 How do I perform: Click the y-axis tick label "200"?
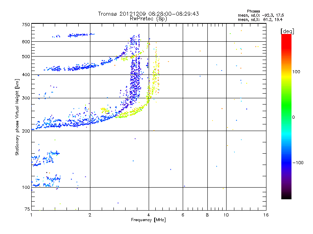click(x=26, y=131)
